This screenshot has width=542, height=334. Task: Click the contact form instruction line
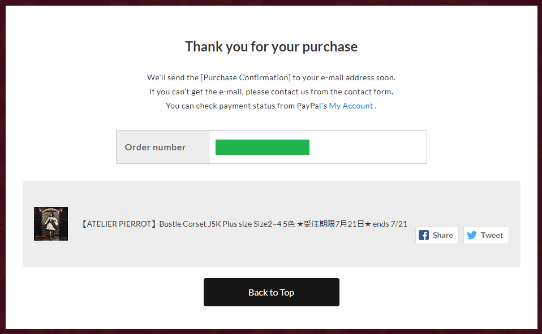point(271,92)
